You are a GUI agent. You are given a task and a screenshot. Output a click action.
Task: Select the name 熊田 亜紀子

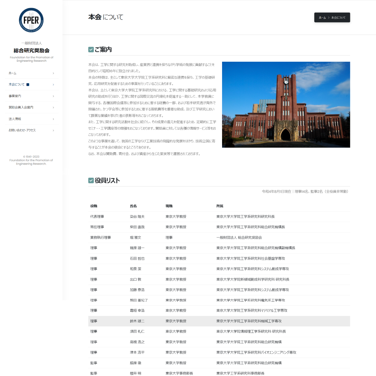pyautogui.click(x=139, y=300)
